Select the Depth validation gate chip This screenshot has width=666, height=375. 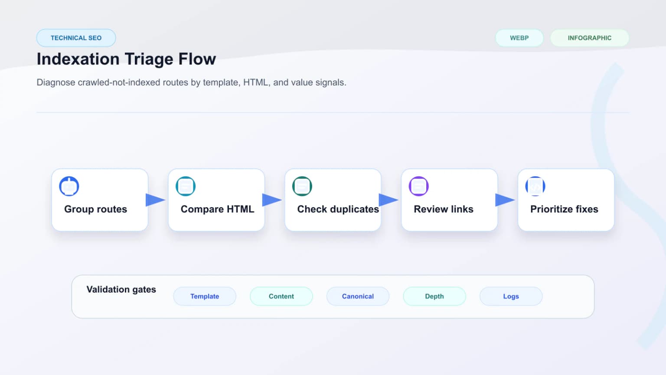pos(434,296)
